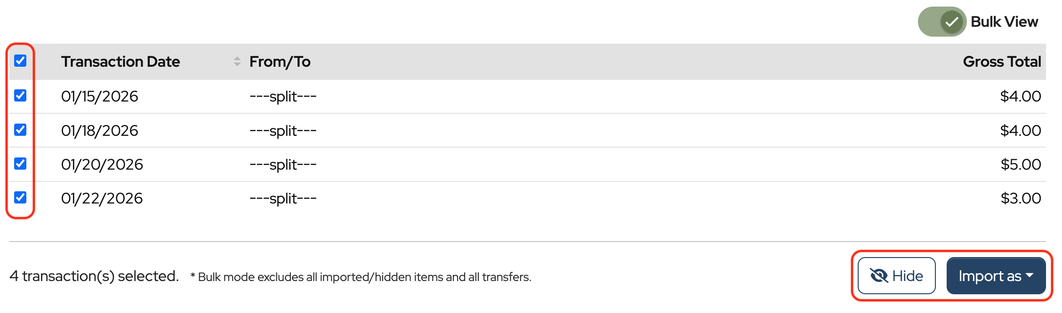The height and width of the screenshot is (313, 1062).
Task: Click the crossed-eye Hide icon
Action: pyautogui.click(x=878, y=276)
